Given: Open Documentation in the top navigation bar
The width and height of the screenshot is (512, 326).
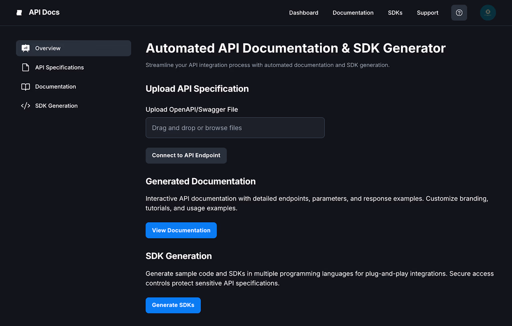Looking at the screenshot, I should (x=353, y=12).
